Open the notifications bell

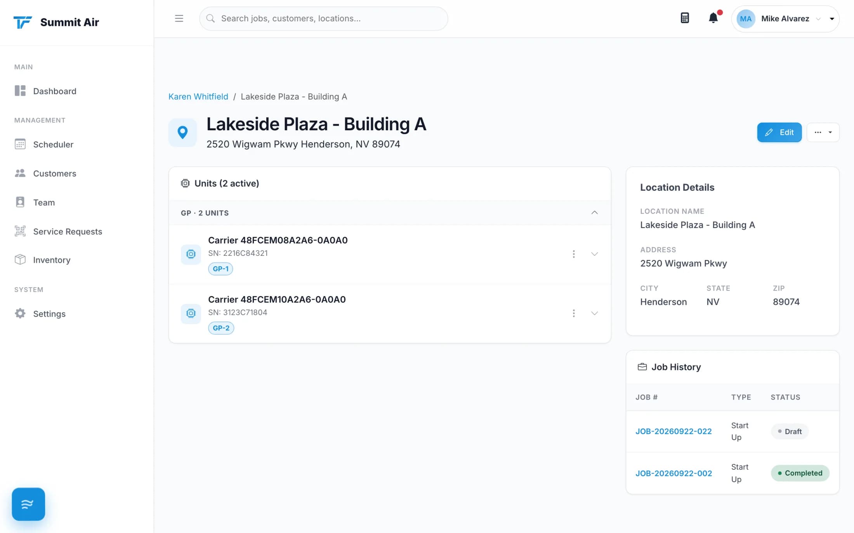(x=713, y=18)
